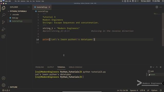Screen dimensions: 164x92
Task: Click Ln 10, Col 28 in status bar
Action: point(122,90)
